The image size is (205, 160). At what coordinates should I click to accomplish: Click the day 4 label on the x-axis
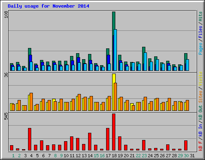tap(31, 156)
